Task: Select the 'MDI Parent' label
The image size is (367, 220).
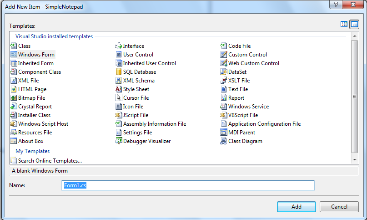Action: (x=241, y=133)
